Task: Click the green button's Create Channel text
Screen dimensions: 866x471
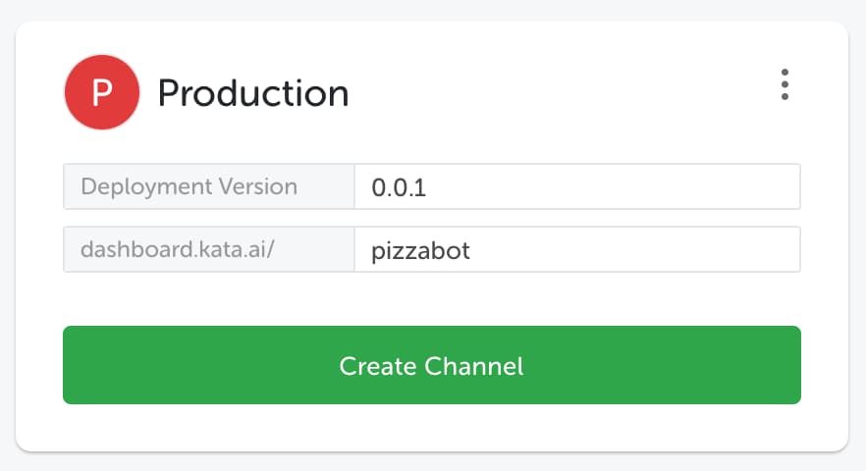Action: click(x=431, y=366)
